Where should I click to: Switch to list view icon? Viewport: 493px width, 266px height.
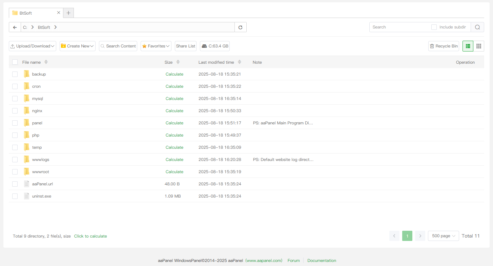pos(468,46)
